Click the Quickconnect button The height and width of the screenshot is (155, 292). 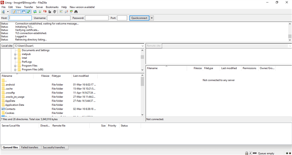click(139, 18)
